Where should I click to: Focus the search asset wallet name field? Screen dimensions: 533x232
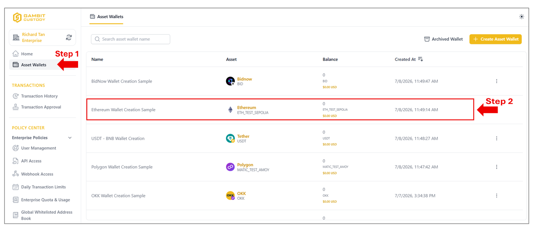pyautogui.click(x=131, y=39)
